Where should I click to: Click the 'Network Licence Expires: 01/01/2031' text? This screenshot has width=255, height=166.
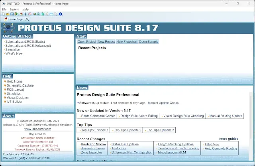(38, 149)
